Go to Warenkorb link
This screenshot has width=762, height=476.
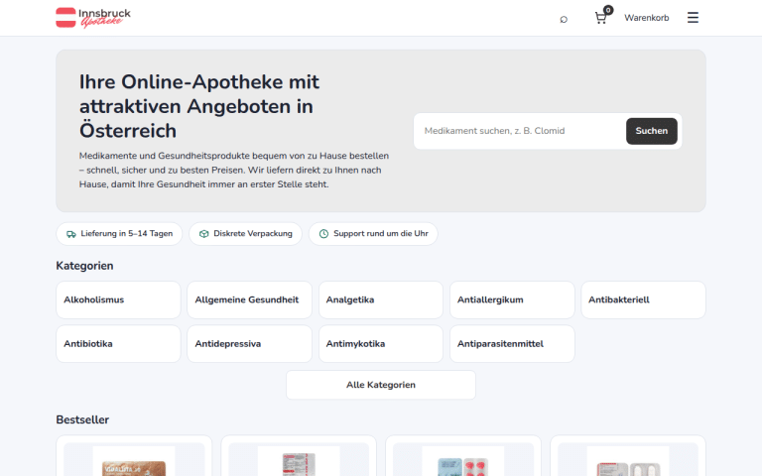coord(646,18)
